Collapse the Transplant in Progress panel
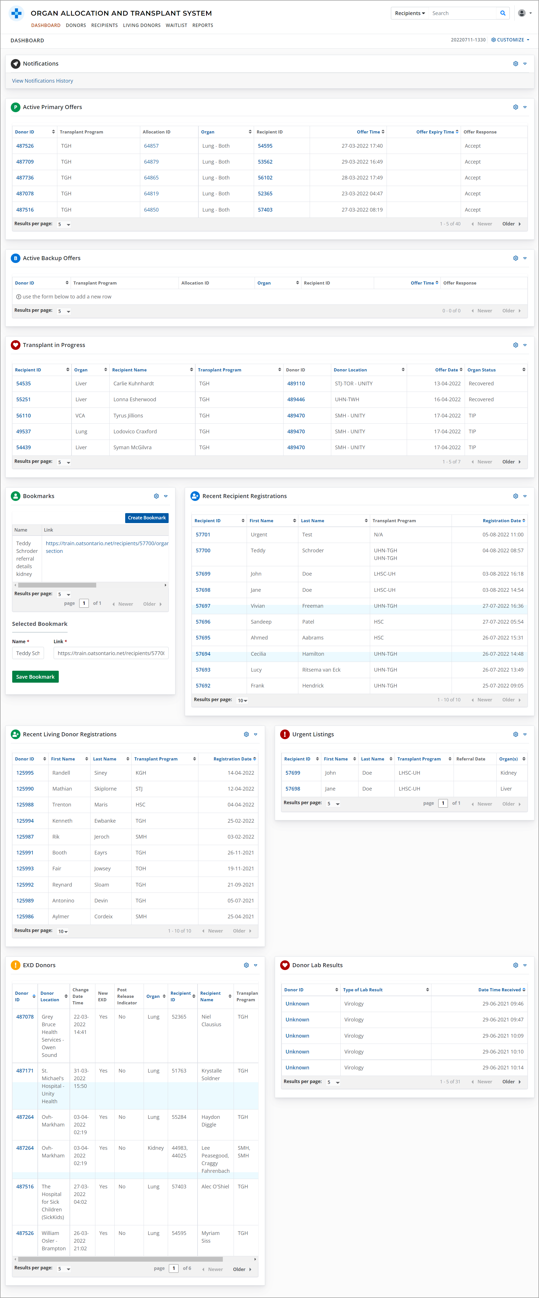 525,345
